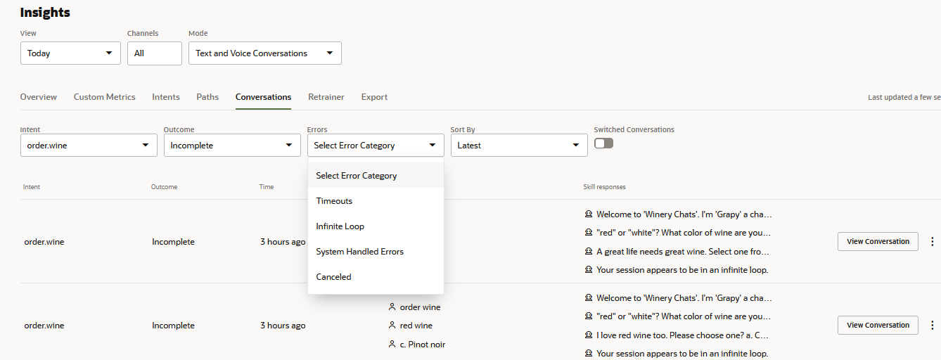Viewport: 941px width, 360px height.
Task: Open the Intent filter showing order.wine
Action: (89, 146)
